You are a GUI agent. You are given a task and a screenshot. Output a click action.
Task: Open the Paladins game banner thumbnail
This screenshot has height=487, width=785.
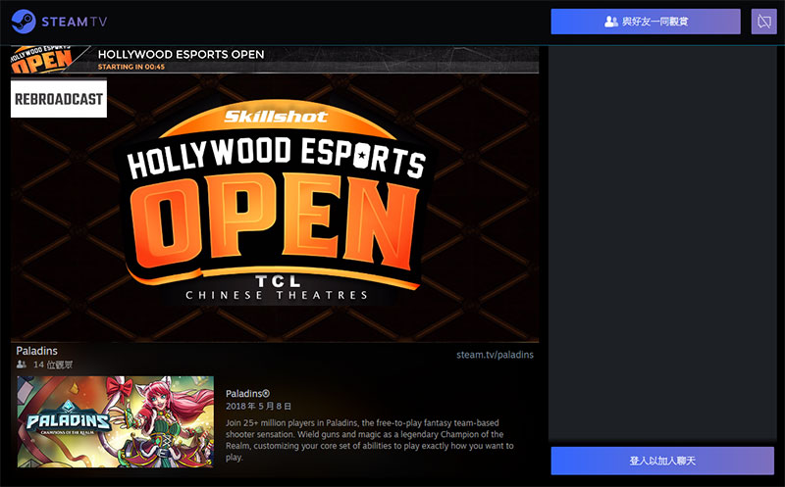pos(116,421)
